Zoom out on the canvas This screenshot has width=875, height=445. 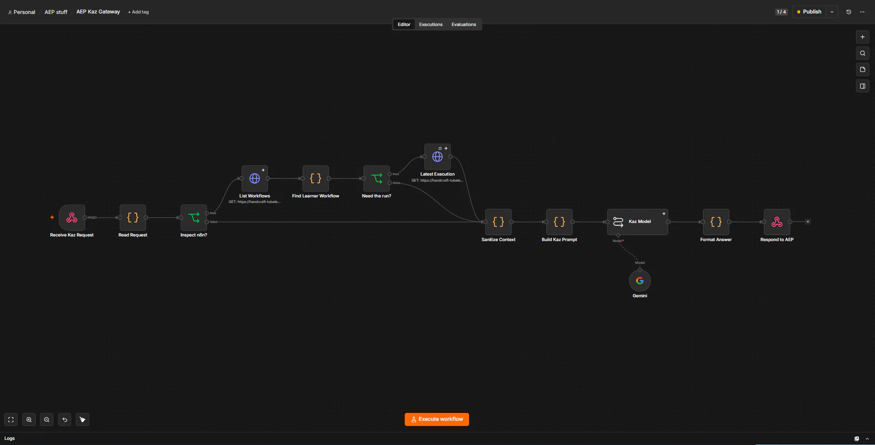coord(46,419)
